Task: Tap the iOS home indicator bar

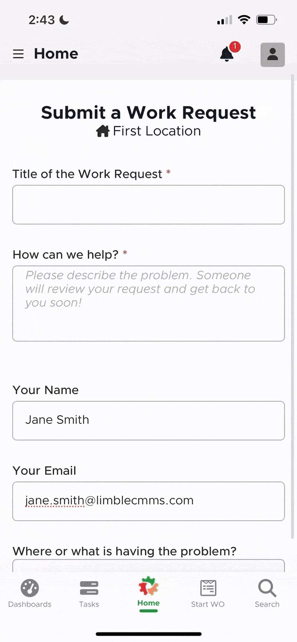Action: coord(148,634)
